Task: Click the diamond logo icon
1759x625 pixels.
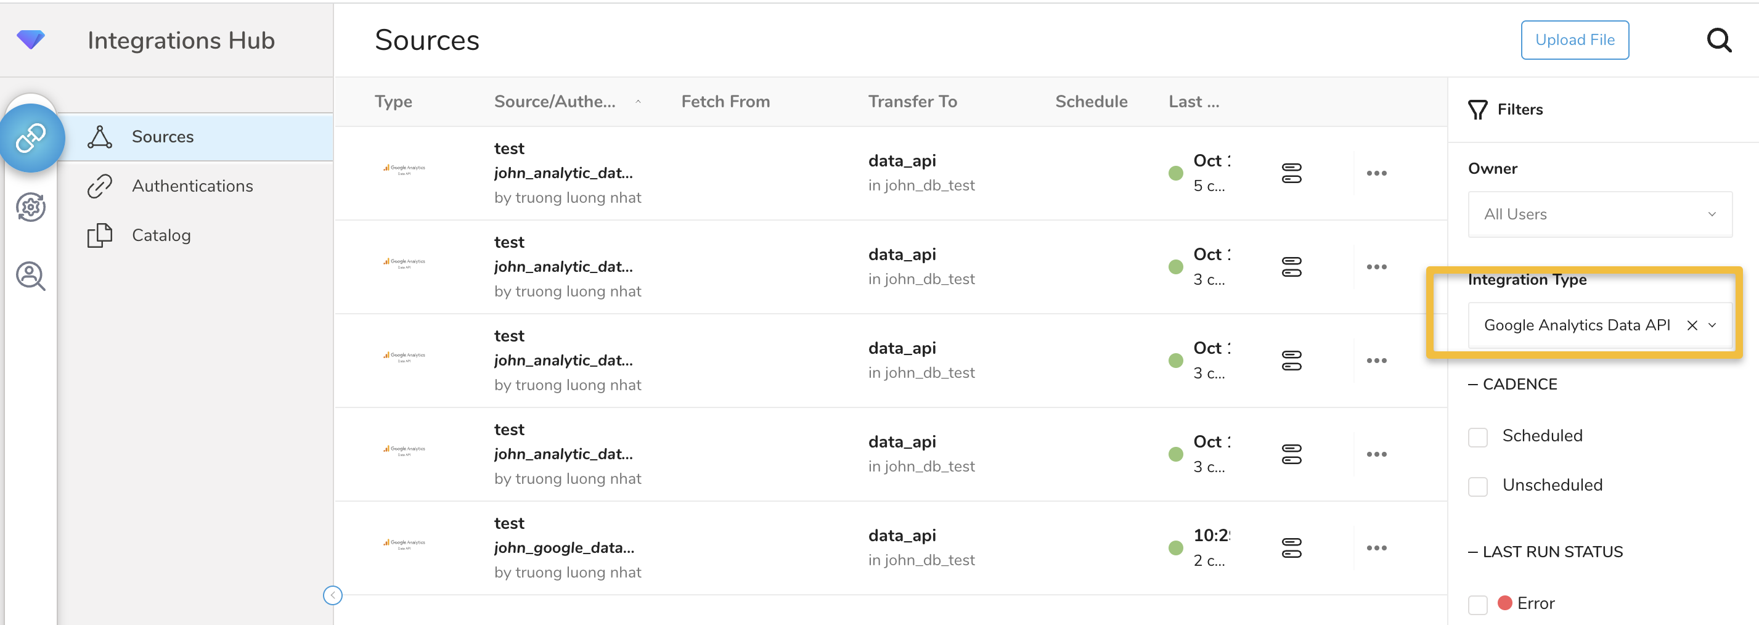Action: click(31, 40)
